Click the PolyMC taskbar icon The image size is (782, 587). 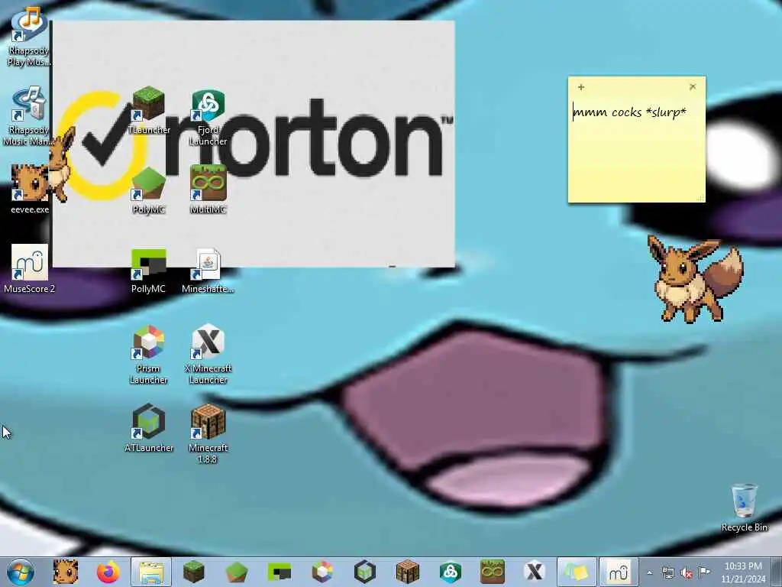point(237,572)
